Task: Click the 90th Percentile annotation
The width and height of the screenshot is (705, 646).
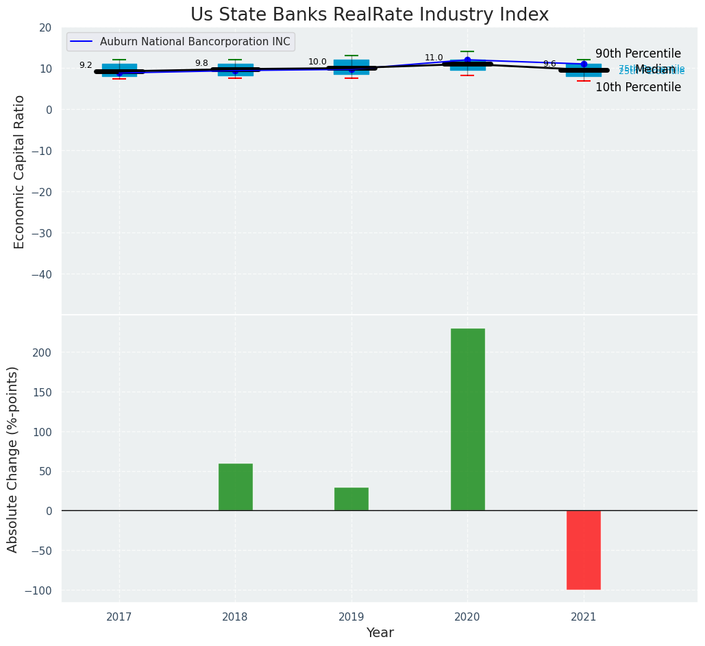Action: 638,53
